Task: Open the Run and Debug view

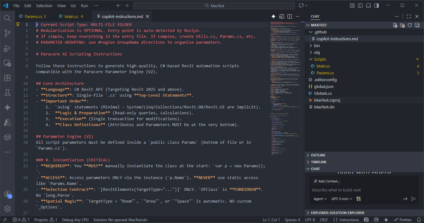Action: (x=7, y=48)
